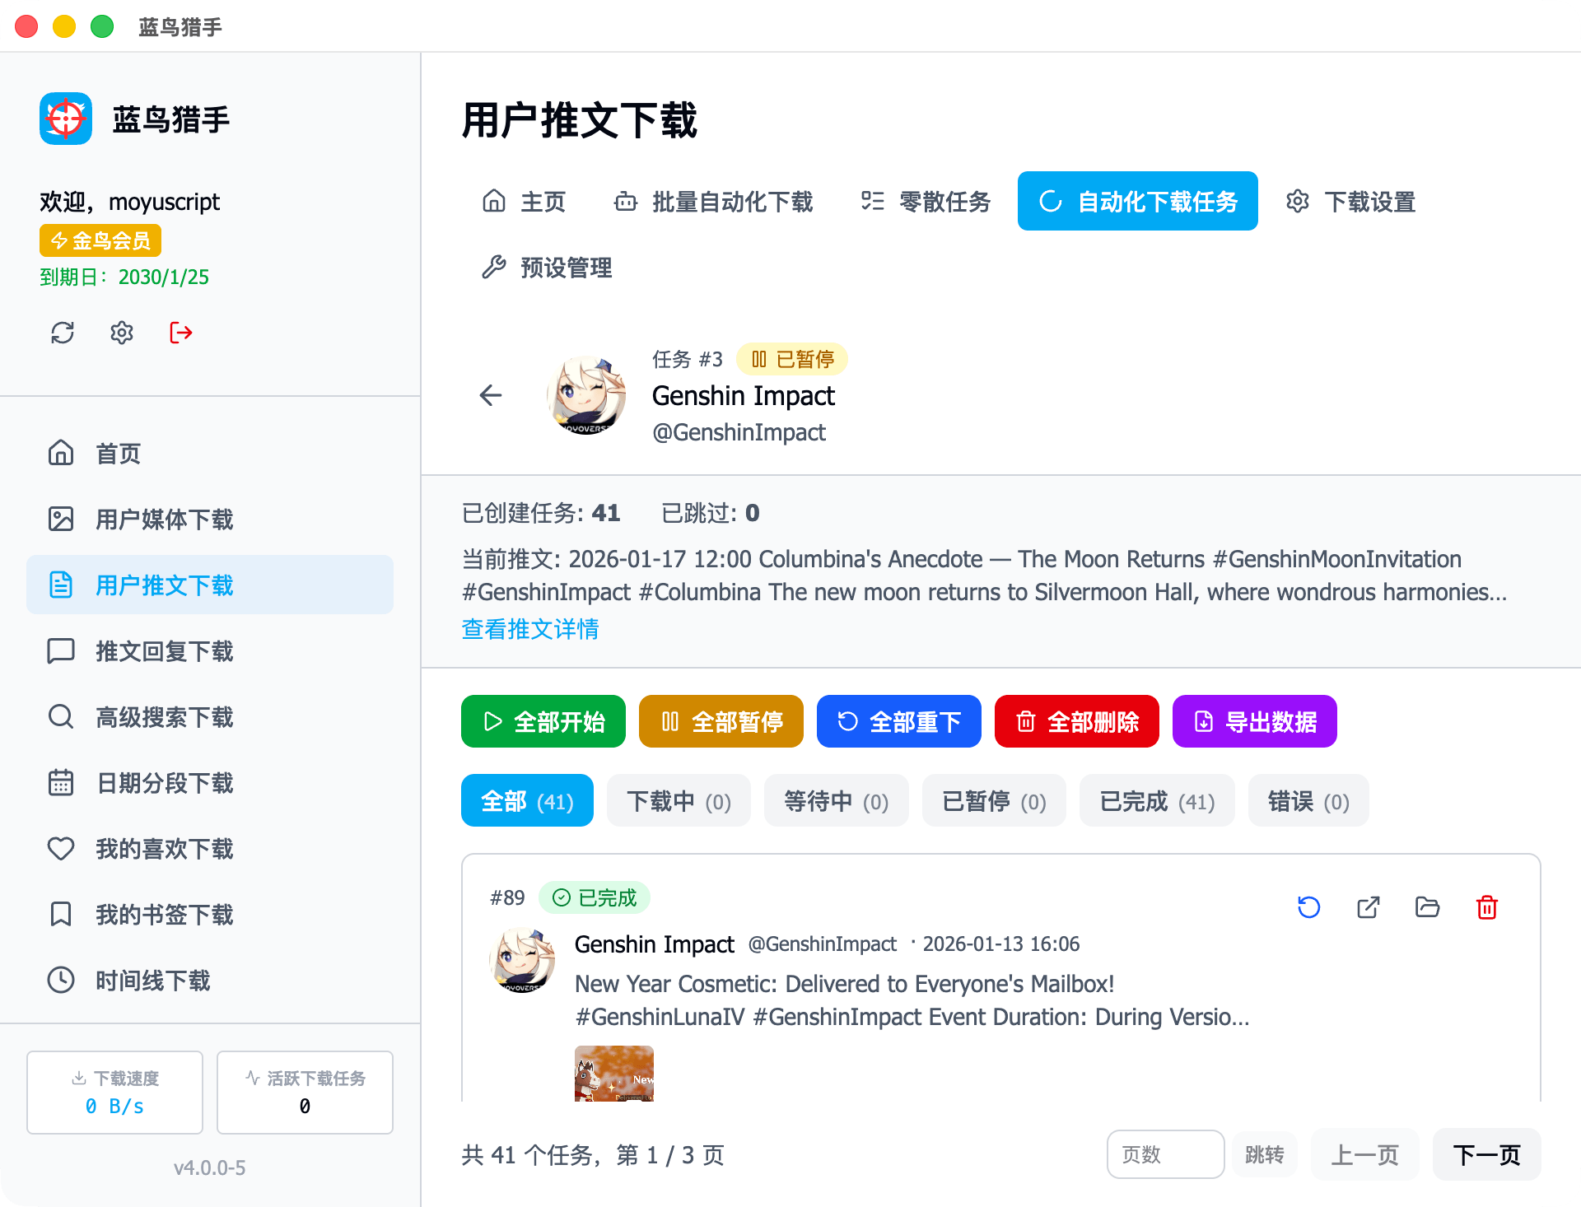
Task: Open 我的书签下载 from the sidebar
Action: tap(165, 915)
